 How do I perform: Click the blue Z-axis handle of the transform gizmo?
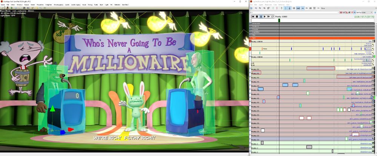pos(63,132)
